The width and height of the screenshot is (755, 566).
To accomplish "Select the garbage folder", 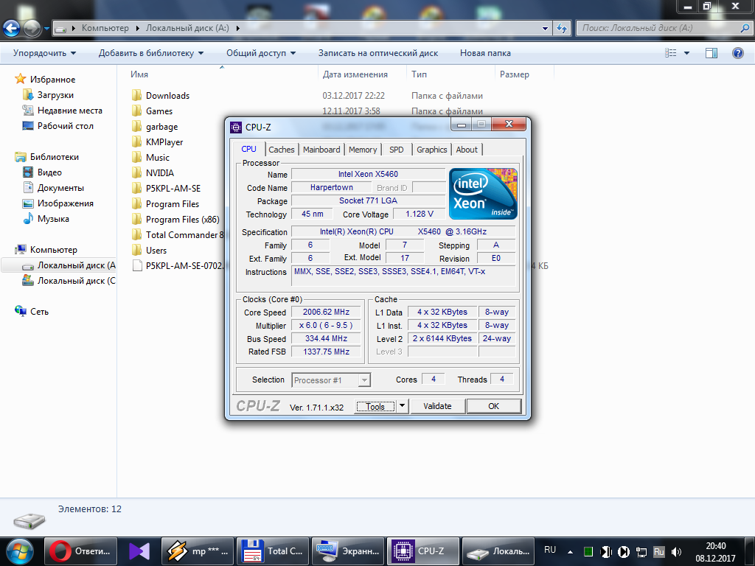I will click(x=161, y=127).
